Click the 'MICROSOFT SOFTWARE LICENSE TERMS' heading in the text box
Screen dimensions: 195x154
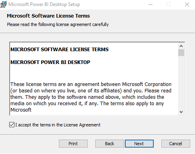60,50
